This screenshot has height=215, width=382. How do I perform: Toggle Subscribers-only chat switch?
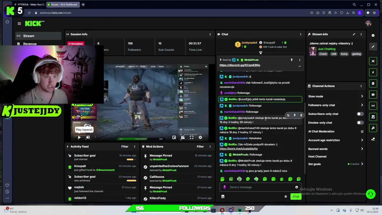(360, 114)
